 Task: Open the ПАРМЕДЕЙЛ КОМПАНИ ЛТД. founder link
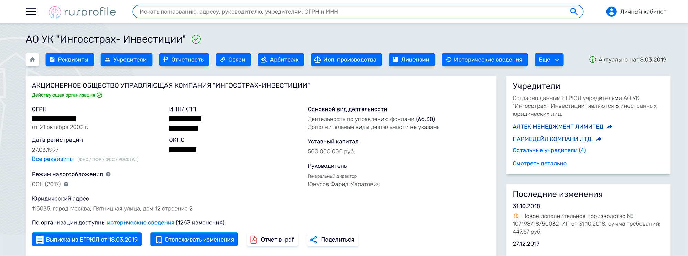click(x=552, y=139)
